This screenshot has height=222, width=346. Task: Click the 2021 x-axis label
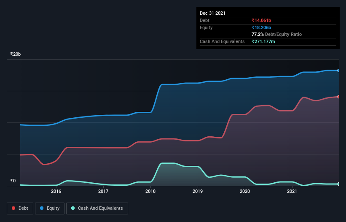(292, 191)
